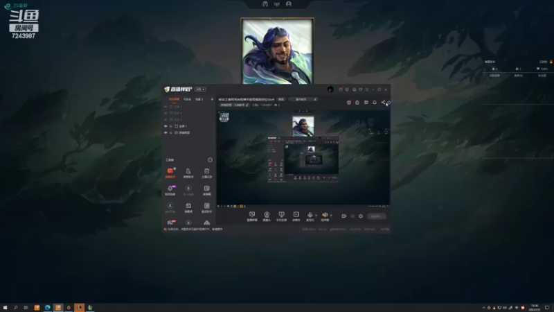The image size is (554, 312).
Task: Open taskbar search magnifier
Action: (x=15, y=307)
